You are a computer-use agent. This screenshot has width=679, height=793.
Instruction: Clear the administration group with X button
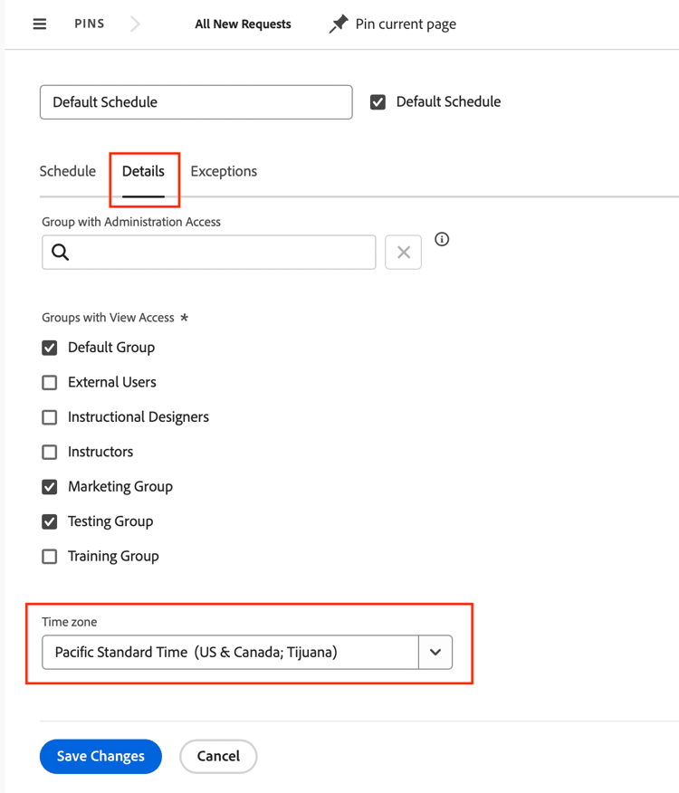point(403,253)
